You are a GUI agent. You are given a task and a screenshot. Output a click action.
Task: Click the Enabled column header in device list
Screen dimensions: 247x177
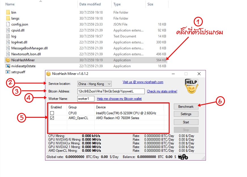coord(56,107)
